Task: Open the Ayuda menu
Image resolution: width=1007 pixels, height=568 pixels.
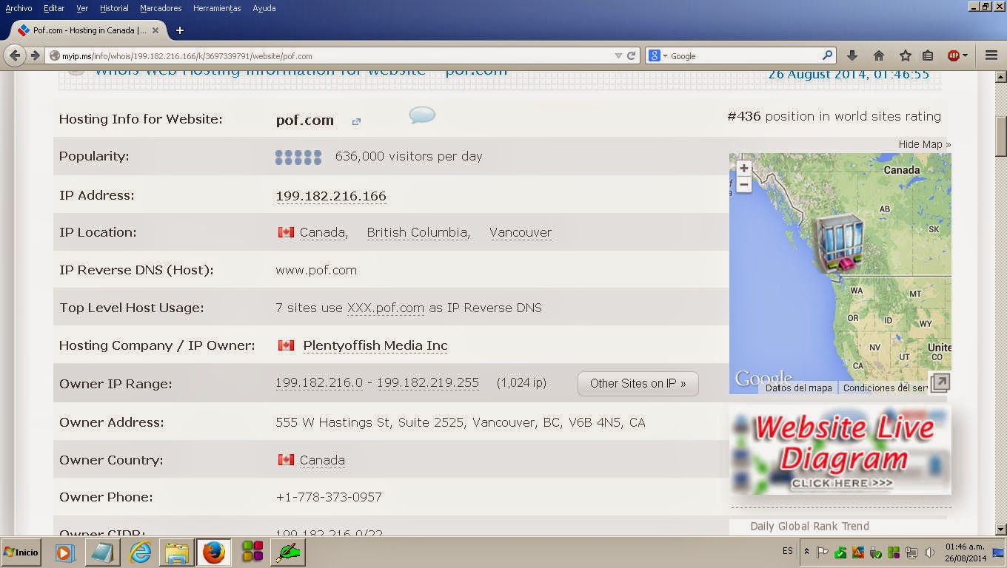Action: 264,8
